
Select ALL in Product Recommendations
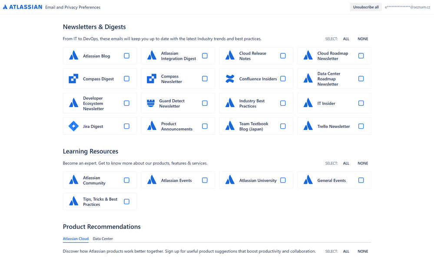pos(346,251)
